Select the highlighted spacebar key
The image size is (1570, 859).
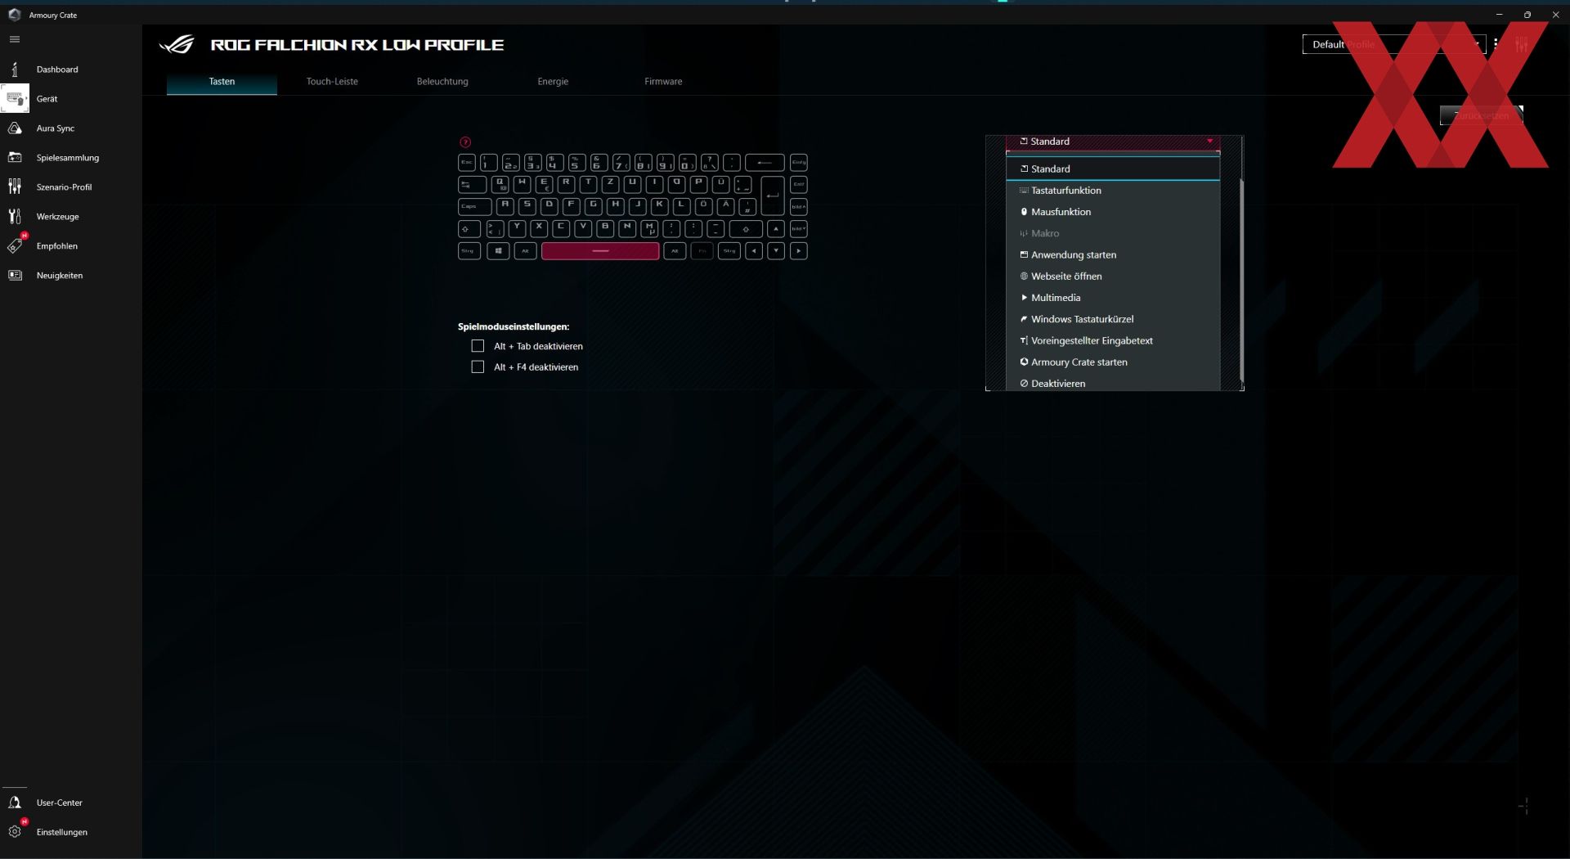[x=600, y=251]
